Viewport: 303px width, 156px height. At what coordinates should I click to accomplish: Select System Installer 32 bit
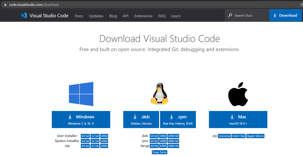(95, 141)
